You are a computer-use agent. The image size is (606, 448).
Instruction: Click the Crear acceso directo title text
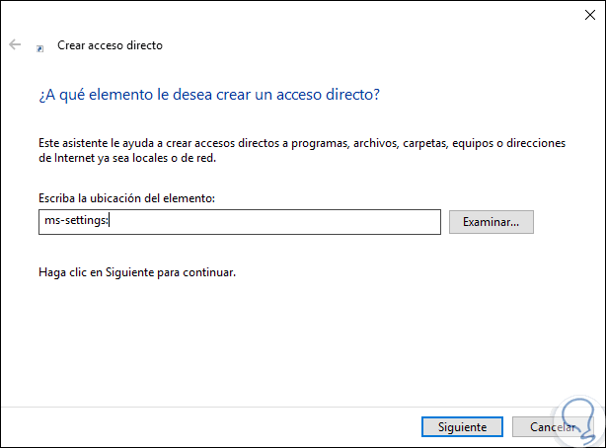tap(109, 45)
